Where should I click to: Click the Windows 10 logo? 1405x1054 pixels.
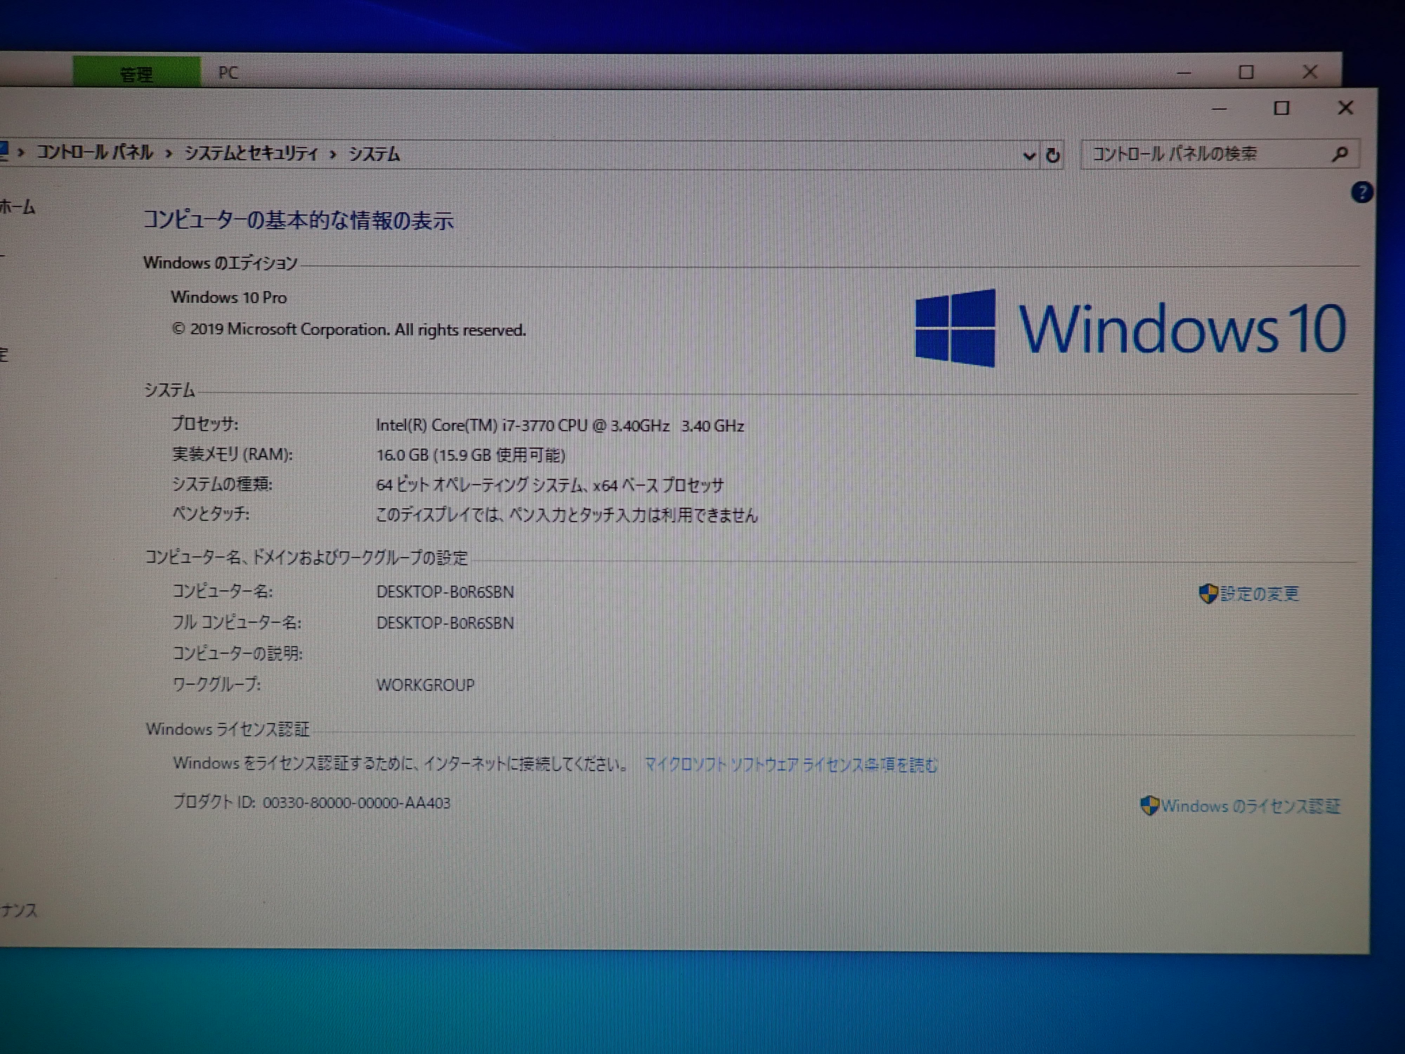[1130, 328]
